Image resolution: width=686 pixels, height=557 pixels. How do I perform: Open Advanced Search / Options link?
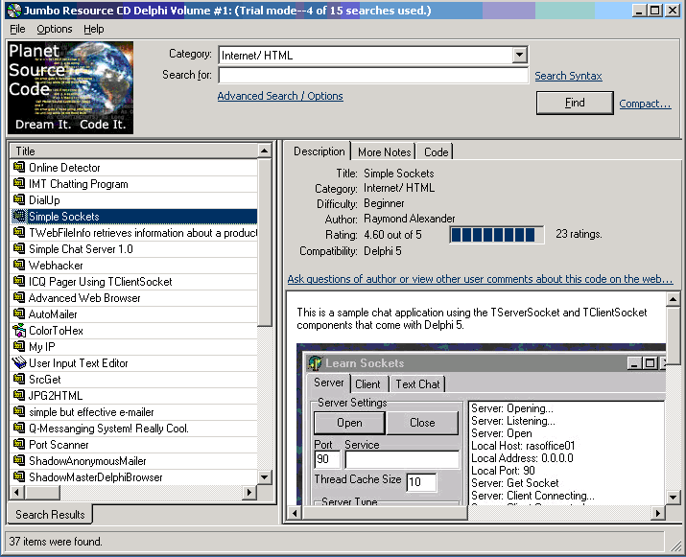[280, 96]
